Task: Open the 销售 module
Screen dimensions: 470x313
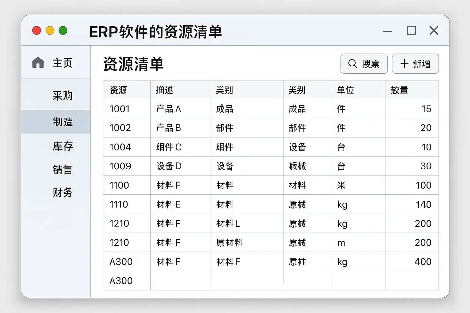Action: pyautogui.click(x=62, y=170)
